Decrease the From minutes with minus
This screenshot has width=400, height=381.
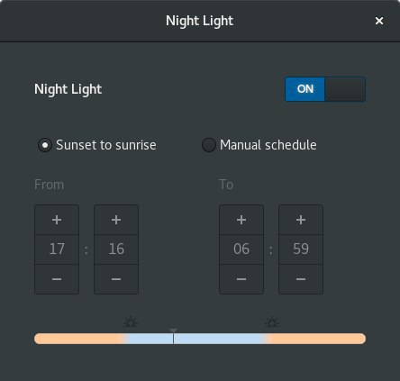click(x=116, y=279)
